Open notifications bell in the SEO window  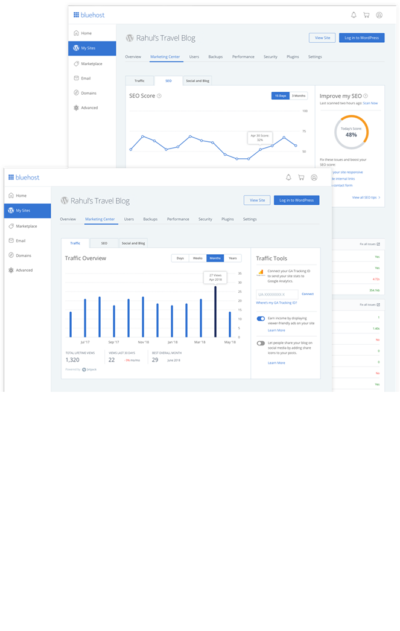[354, 15]
